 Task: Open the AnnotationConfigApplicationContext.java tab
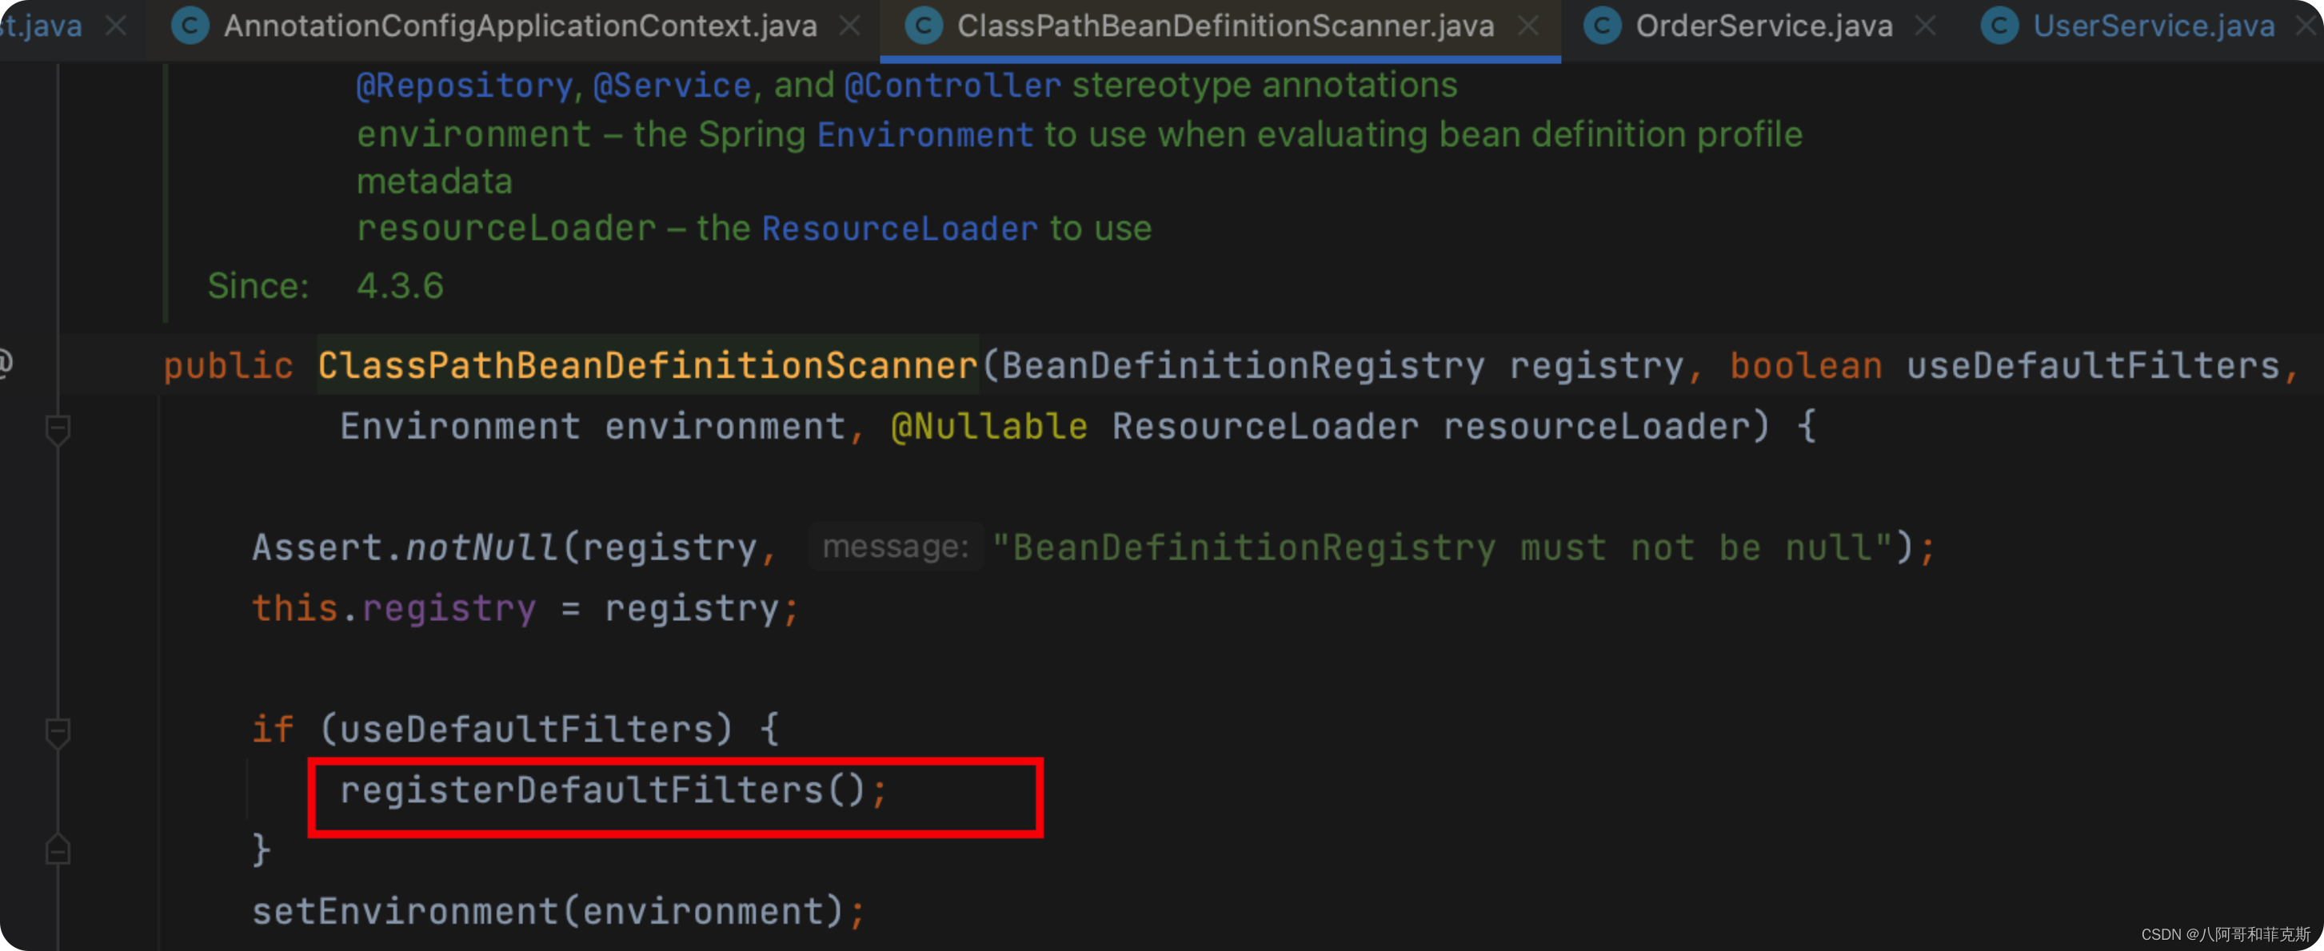(520, 26)
